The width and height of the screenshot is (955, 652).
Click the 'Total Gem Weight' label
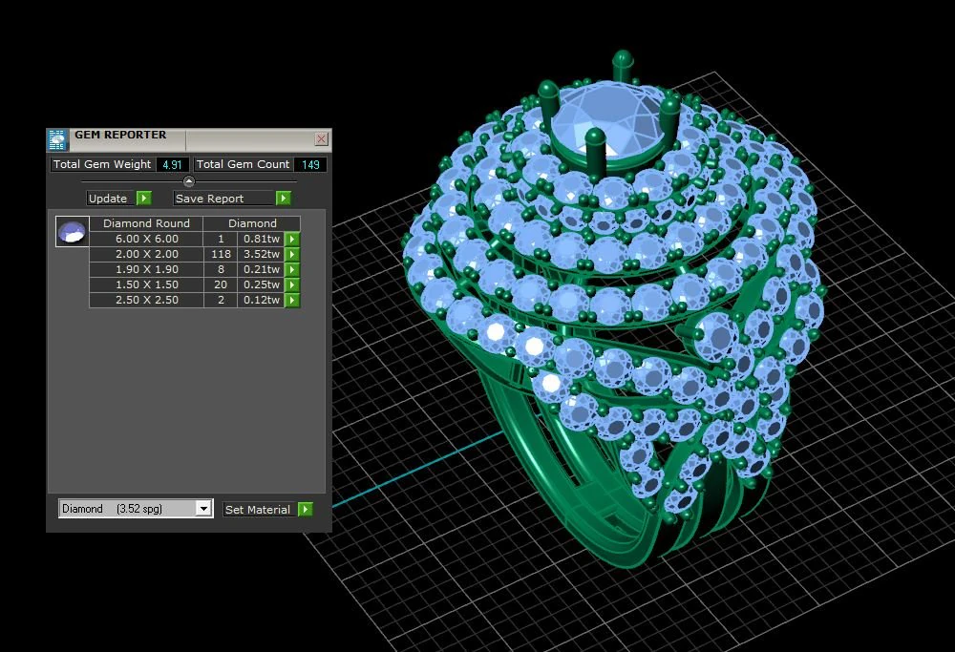pyautogui.click(x=102, y=164)
